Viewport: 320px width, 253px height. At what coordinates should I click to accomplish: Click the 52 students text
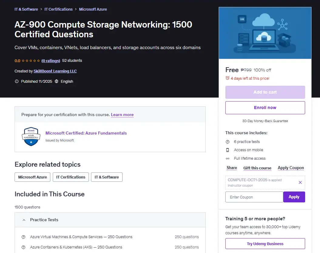(x=72, y=61)
